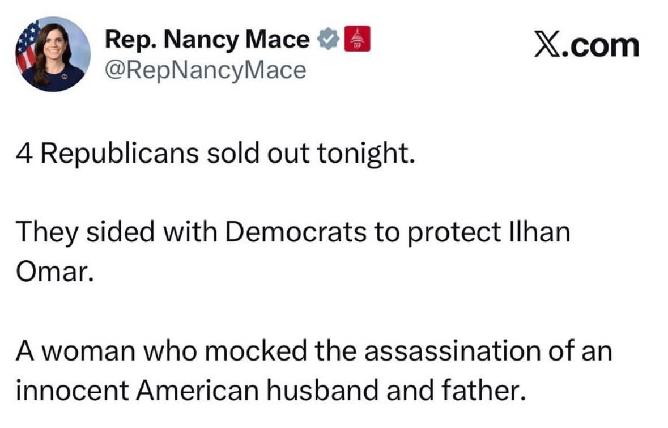Image resolution: width=668 pixels, height=428 pixels.
Task: Click the red GOP Capitol affiliation badge
Action: pyautogui.click(x=356, y=40)
